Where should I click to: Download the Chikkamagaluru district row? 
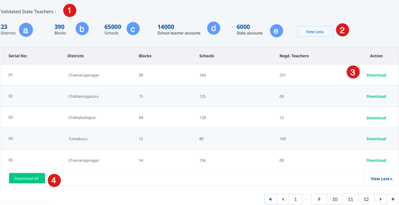click(x=376, y=97)
